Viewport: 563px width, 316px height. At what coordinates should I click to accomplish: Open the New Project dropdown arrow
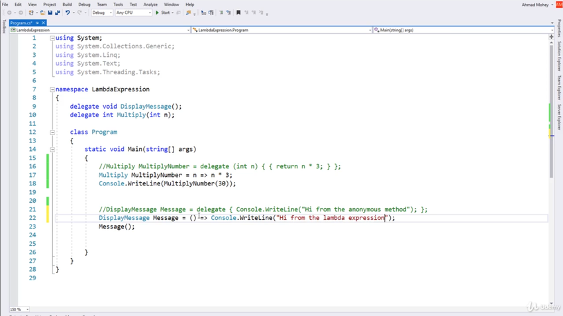[36, 13]
